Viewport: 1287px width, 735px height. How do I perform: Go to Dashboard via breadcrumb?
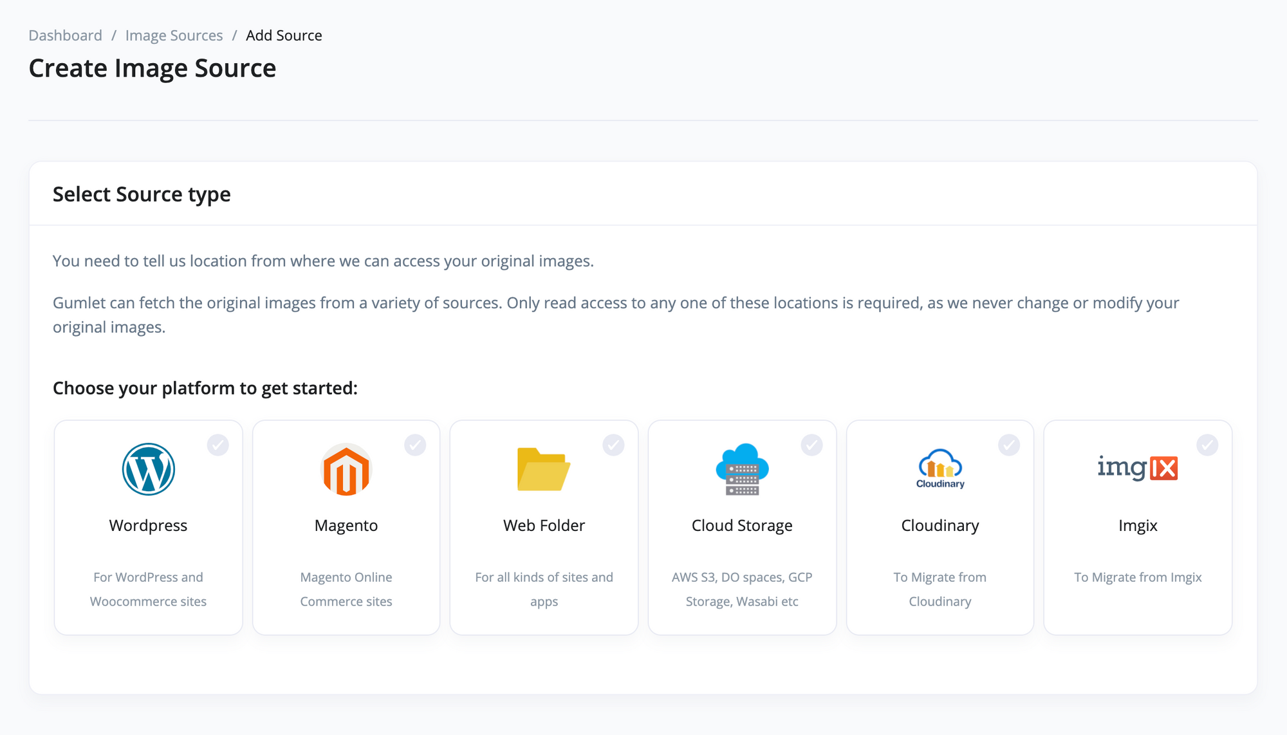(x=65, y=35)
